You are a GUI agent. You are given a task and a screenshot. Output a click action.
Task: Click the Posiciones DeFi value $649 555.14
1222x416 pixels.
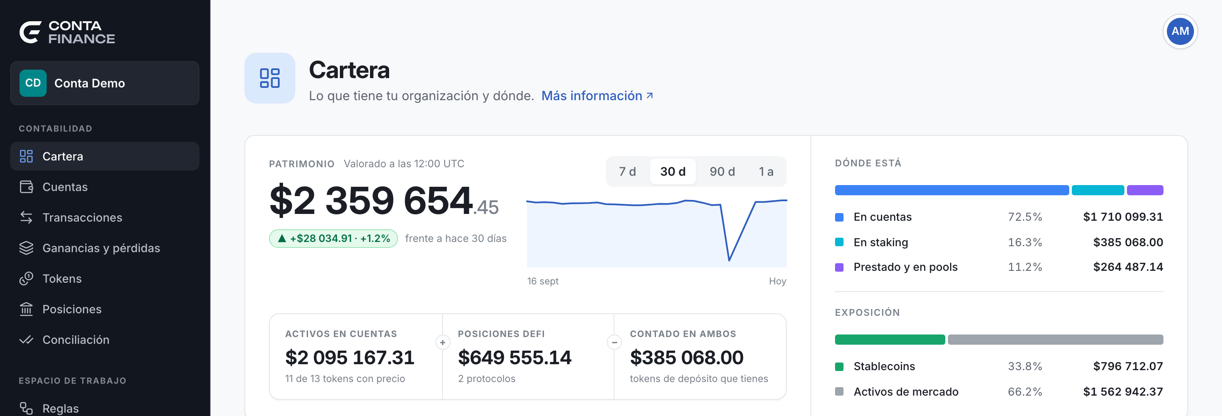point(515,357)
